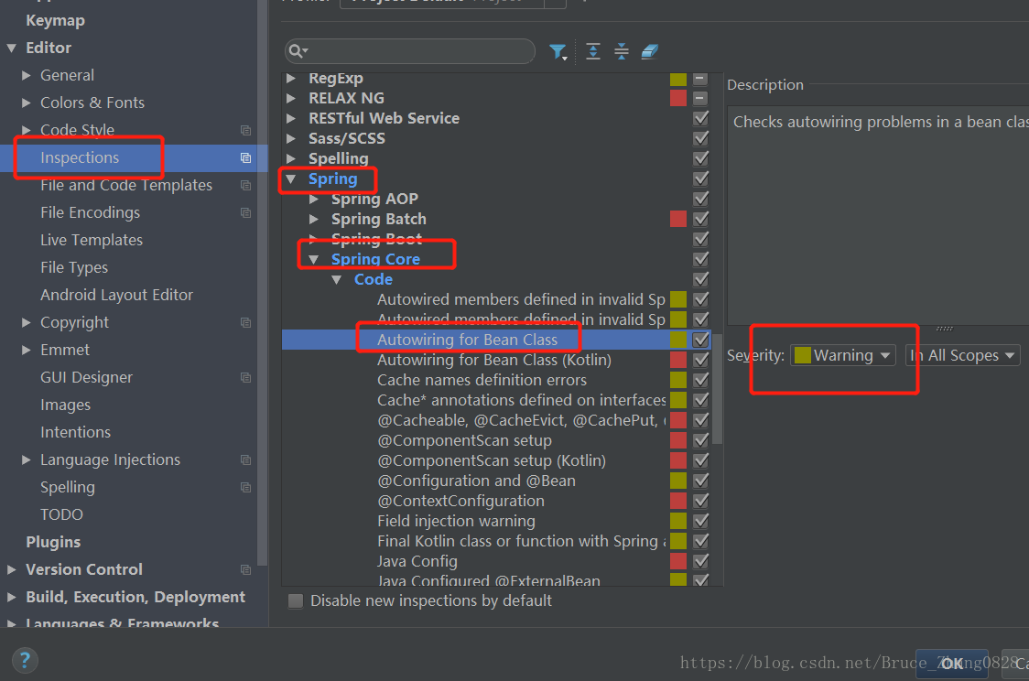
Task: Toggle the RegExp mixed-state checkbox
Action: (701, 79)
